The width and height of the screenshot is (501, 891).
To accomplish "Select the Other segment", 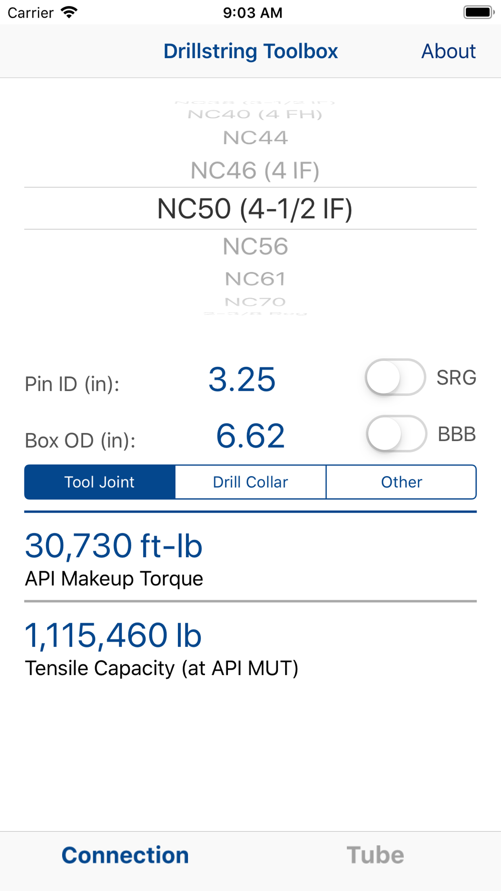I will 401,482.
